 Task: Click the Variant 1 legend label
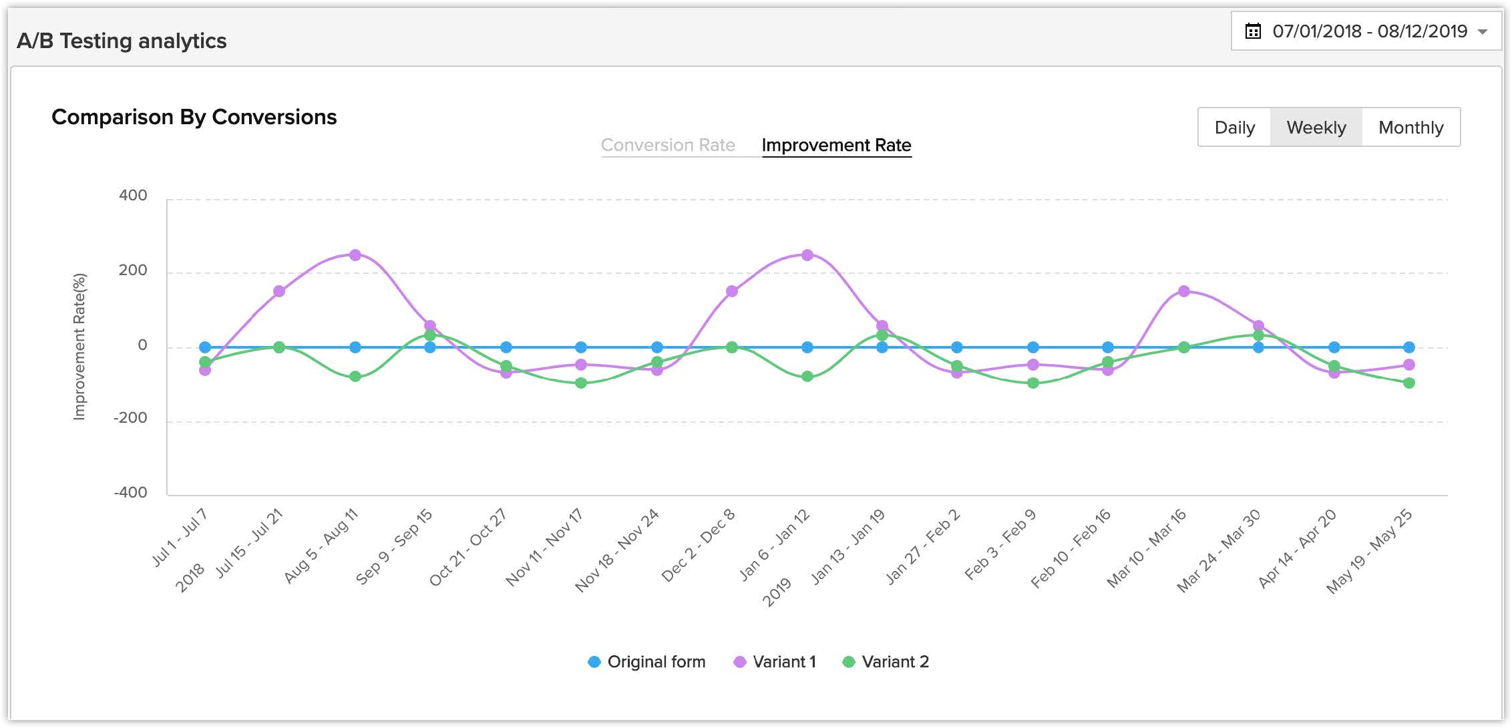(784, 662)
